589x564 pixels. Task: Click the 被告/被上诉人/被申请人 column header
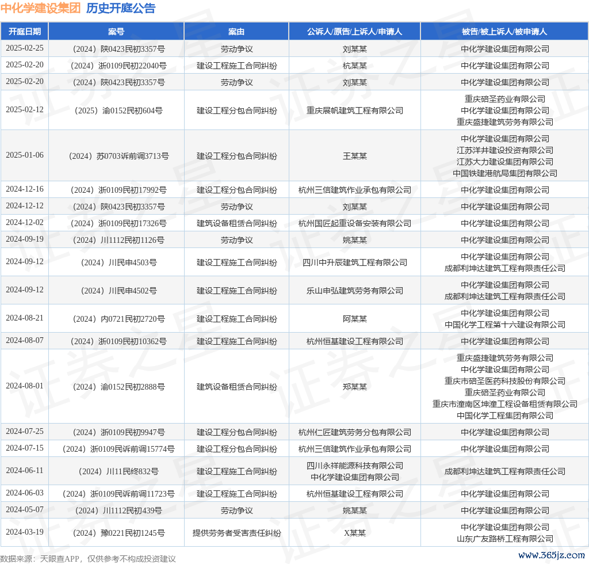(504, 32)
